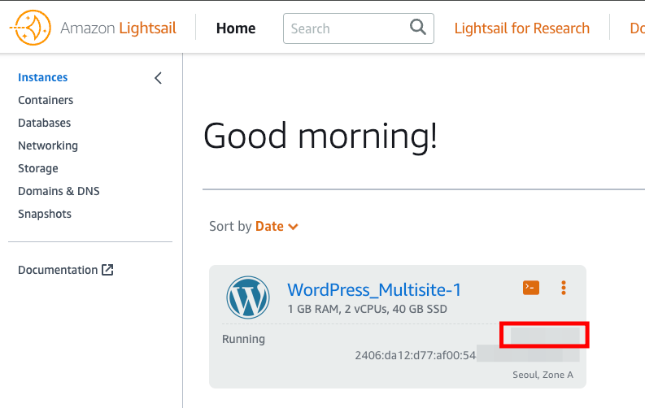Click the WordPress logo on the instance card

(x=248, y=297)
